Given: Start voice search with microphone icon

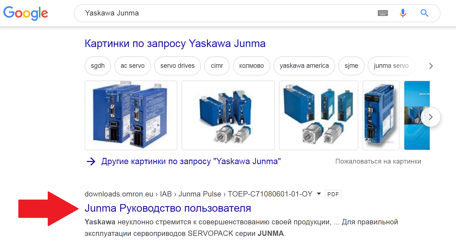Looking at the screenshot, I should (x=403, y=13).
